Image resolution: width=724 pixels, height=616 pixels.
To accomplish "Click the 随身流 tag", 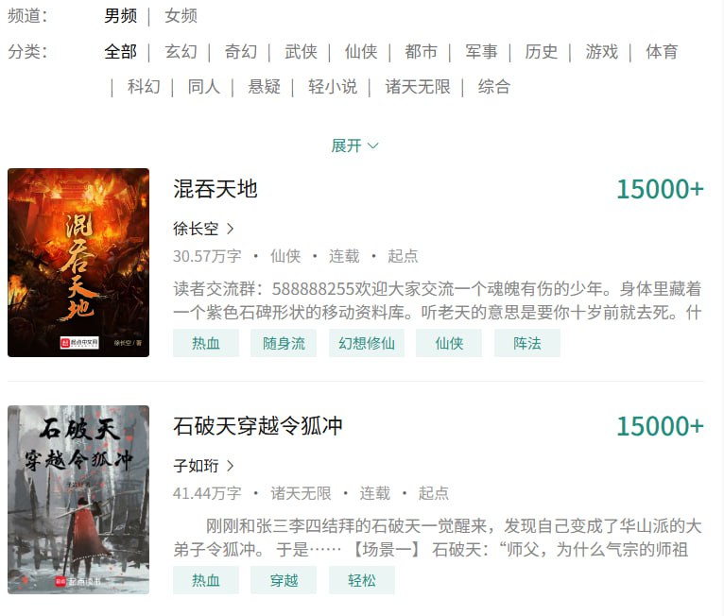I will (284, 343).
